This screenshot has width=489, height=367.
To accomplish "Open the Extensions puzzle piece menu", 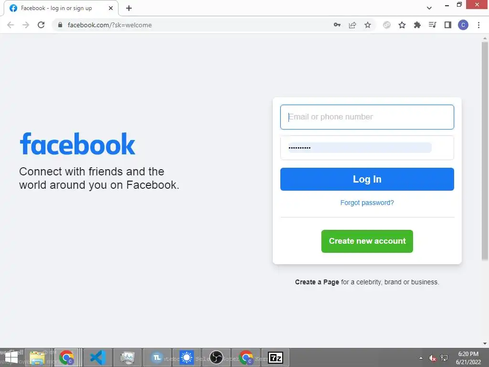I will pyautogui.click(x=417, y=25).
